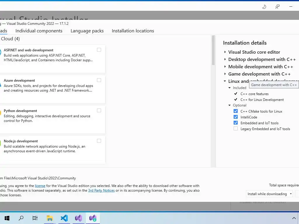The width and height of the screenshot is (299, 224).
Task: Click the Installation details heading
Action: [x=245, y=43]
